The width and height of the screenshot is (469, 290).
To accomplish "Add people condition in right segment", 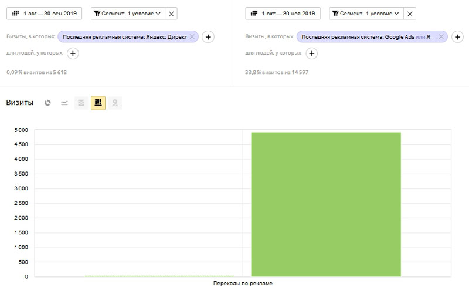I will click(312, 53).
